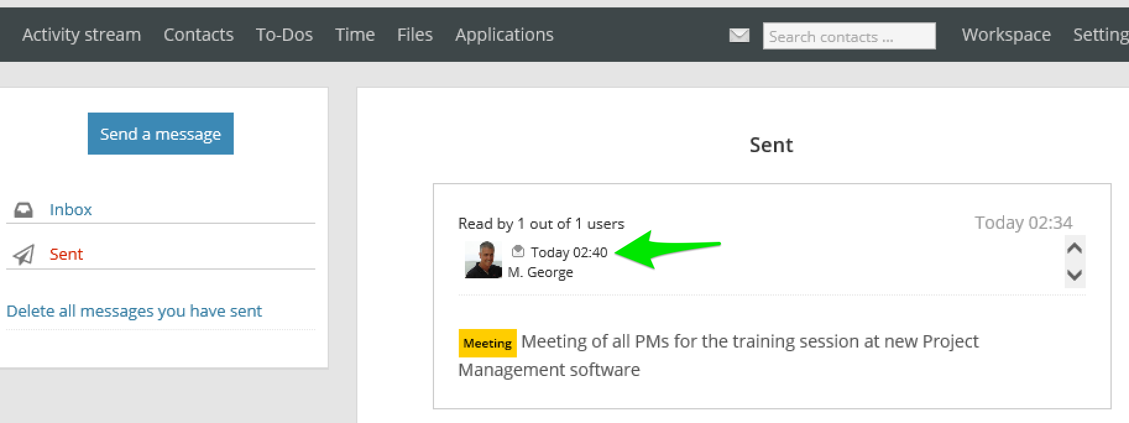Click M. George's profile photo
This screenshot has width=1129, height=423.
coord(483,260)
